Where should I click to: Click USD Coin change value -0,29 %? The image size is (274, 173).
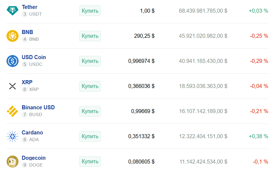(x=259, y=61)
